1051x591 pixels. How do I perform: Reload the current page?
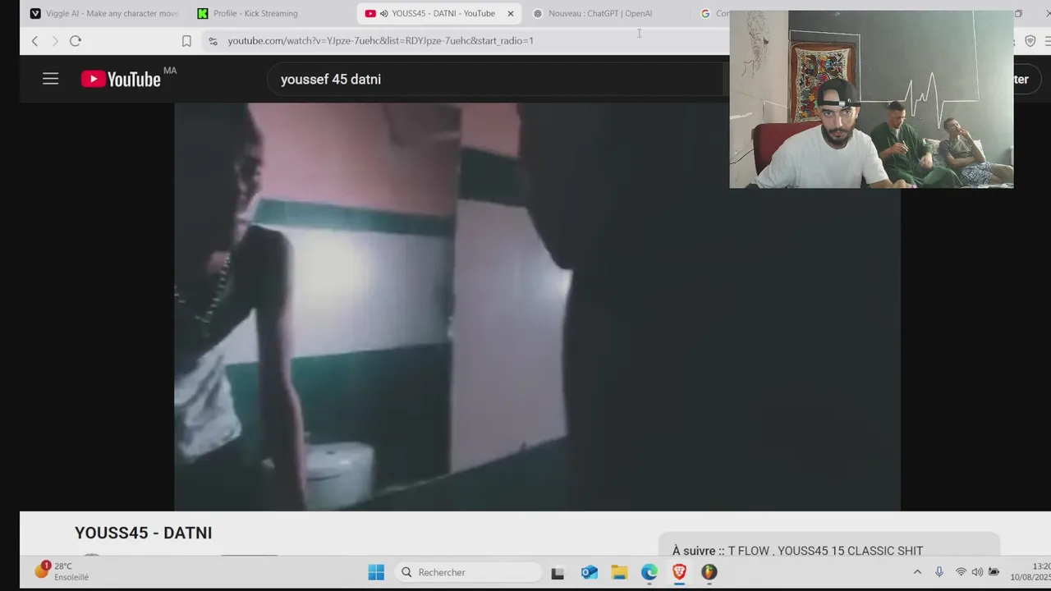(x=76, y=41)
